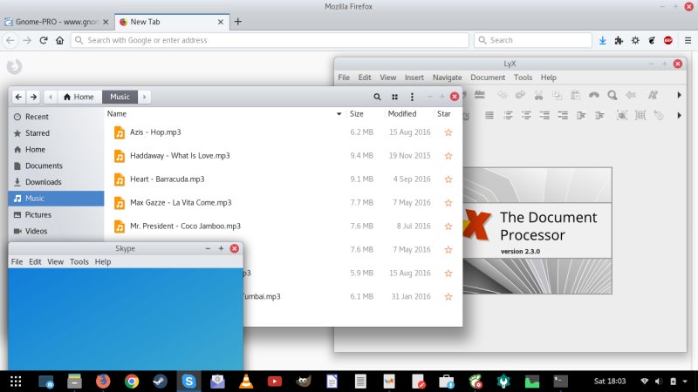The height and width of the screenshot is (392, 698).
Task: Click LyX decrease depth icon
Action: tap(599, 116)
